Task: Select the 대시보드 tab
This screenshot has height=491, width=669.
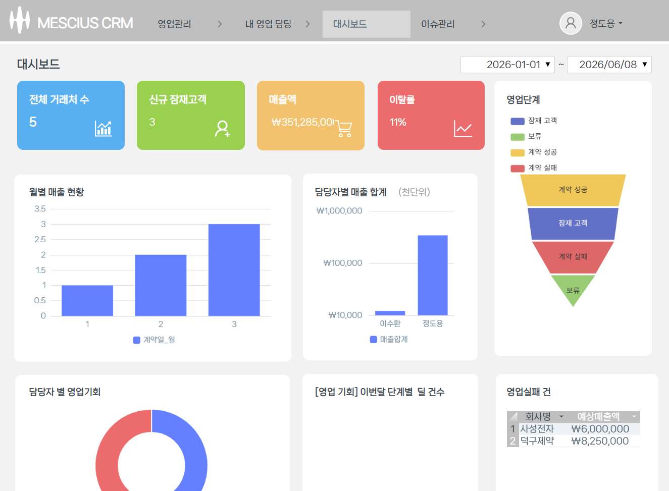Action: (x=366, y=24)
